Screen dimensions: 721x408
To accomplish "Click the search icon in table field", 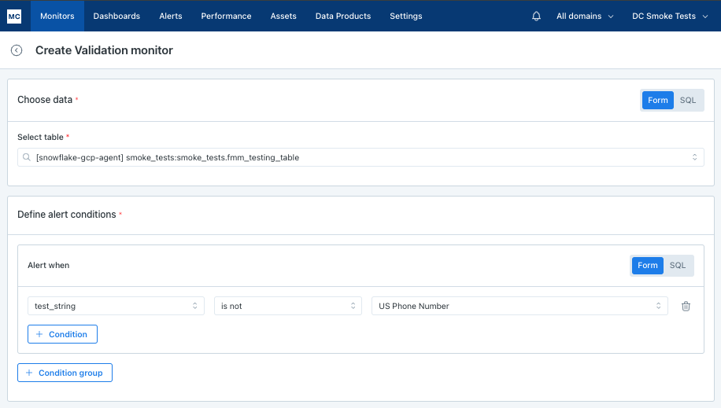I will coord(27,157).
